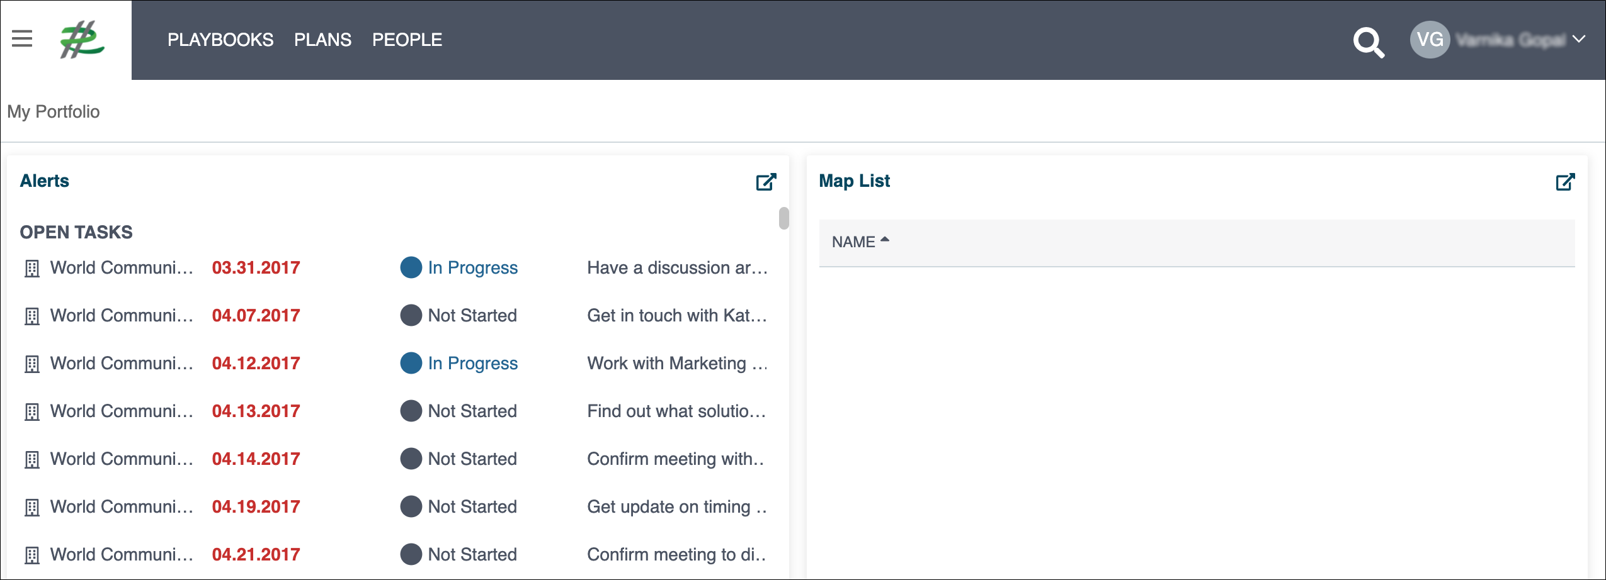Open the search magnifier icon
This screenshot has height=580, width=1606.
(x=1368, y=42)
